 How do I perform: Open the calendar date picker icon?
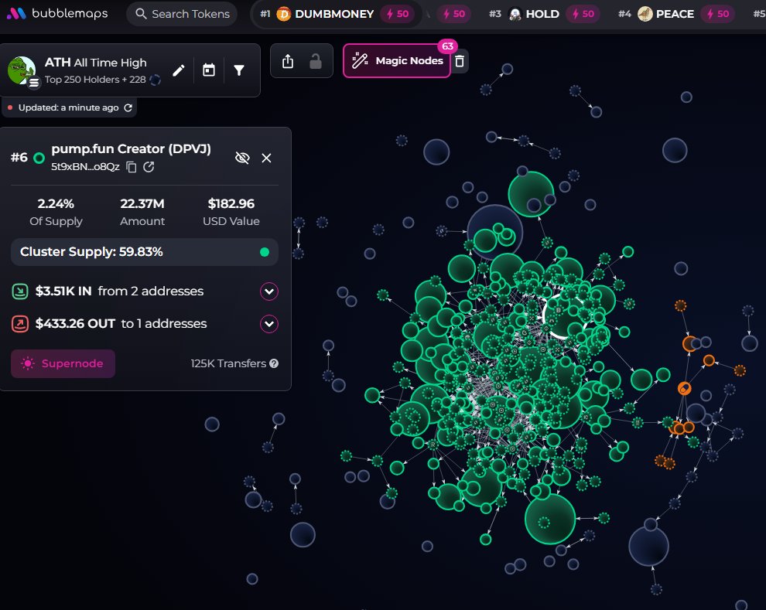click(x=208, y=70)
